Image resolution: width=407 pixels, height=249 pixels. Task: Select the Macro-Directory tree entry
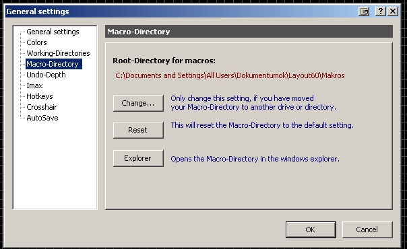click(x=54, y=64)
